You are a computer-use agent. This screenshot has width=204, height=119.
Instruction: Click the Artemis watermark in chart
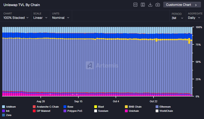coord(102,65)
